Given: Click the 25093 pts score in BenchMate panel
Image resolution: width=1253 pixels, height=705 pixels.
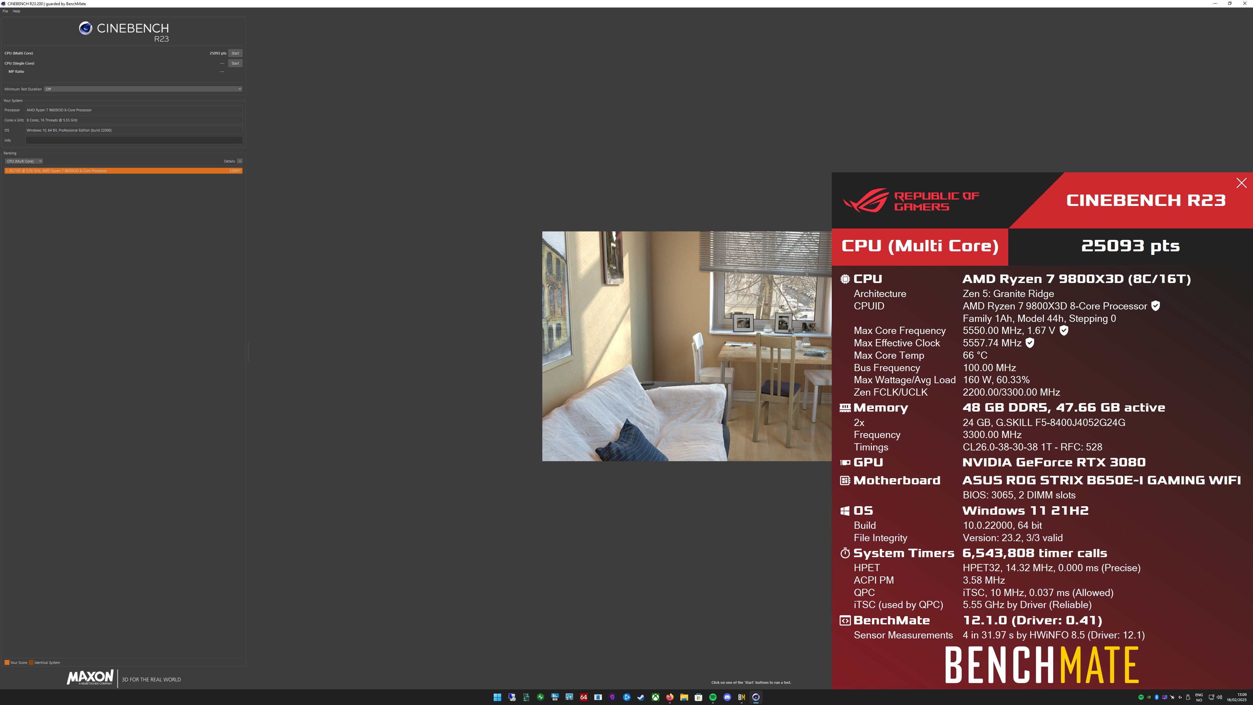Looking at the screenshot, I should coord(1130,246).
